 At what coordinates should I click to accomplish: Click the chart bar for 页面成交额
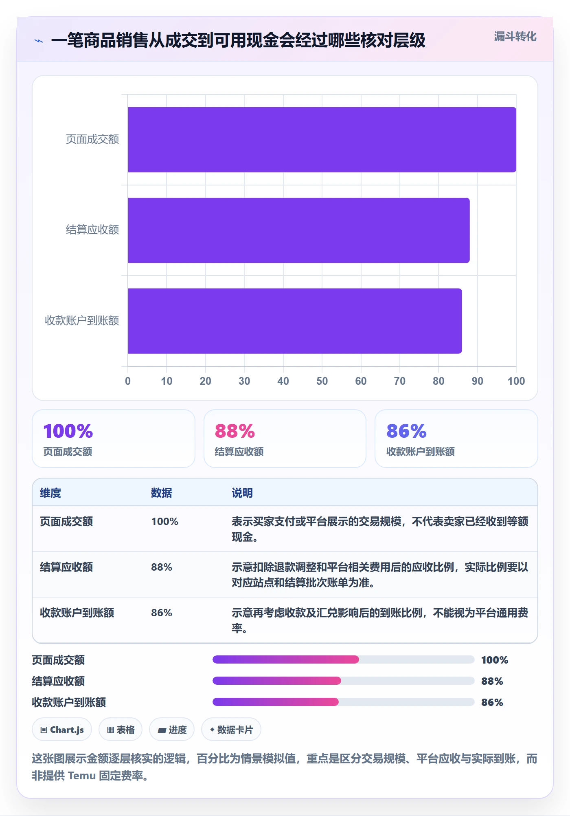(x=322, y=140)
